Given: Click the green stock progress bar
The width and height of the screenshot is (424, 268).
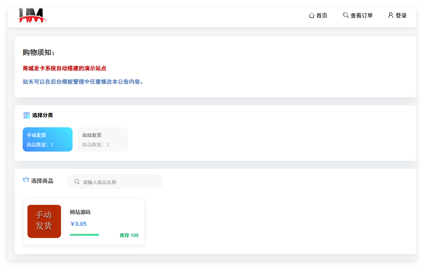Looking at the screenshot, I should 84,235.
